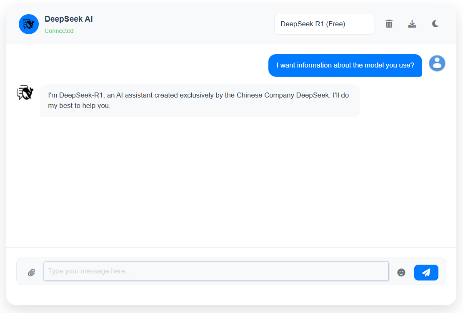Focus the 'Type your message here...' input

coord(216,271)
